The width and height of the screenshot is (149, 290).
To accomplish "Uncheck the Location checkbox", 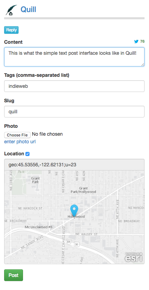I will point(27,154).
